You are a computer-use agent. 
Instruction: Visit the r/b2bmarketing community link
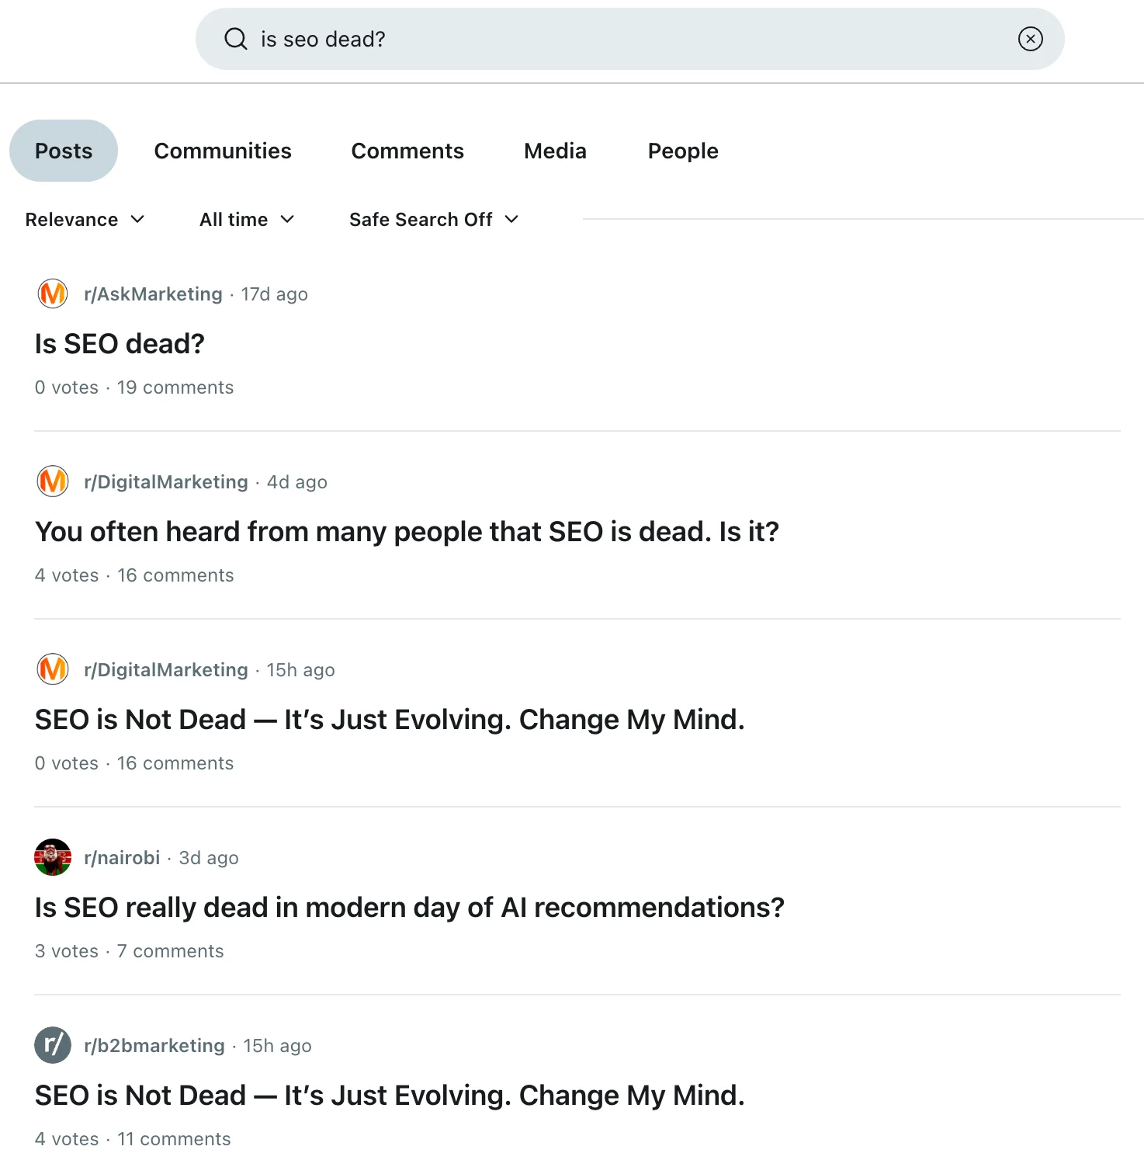tap(154, 1046)
